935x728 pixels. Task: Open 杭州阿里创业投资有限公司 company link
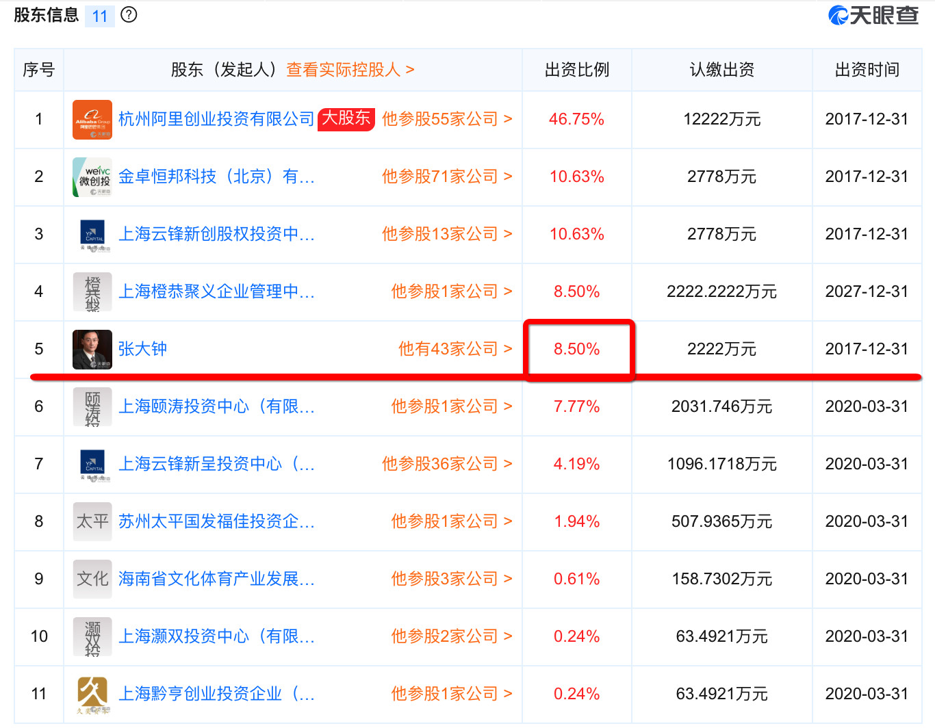pyautogui.click(x=216, y=119)
